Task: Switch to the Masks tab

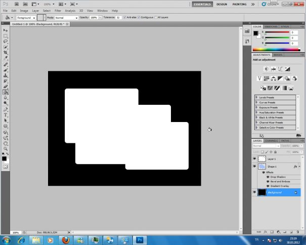Action: 278,55
